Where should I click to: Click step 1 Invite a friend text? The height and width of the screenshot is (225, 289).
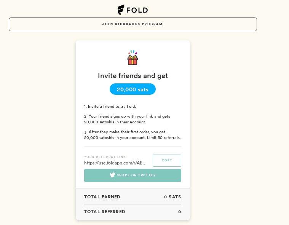(110, 106)
